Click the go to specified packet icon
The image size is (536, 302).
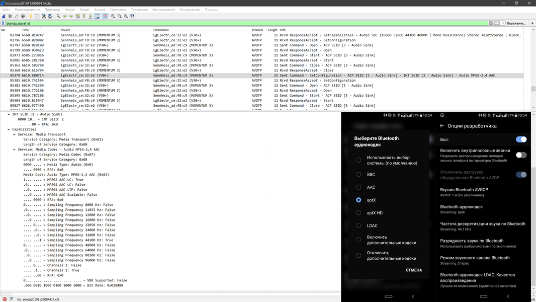click(77, 16)
